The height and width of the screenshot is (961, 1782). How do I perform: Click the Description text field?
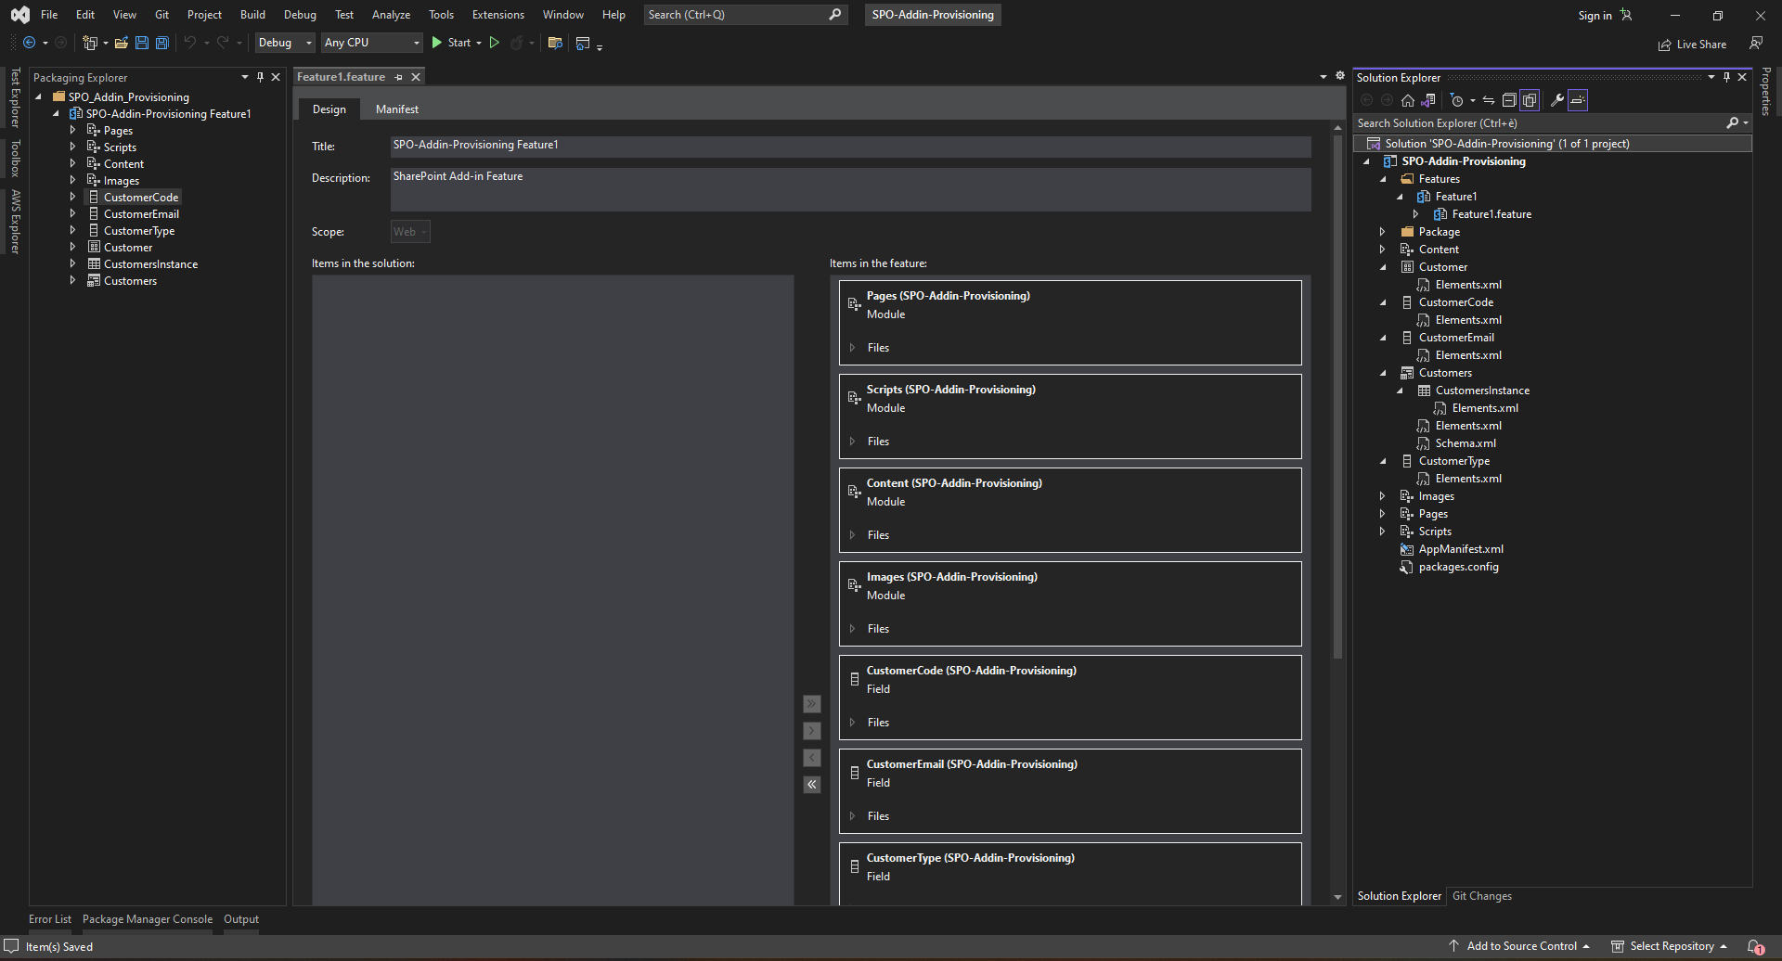tap(850, 189)
